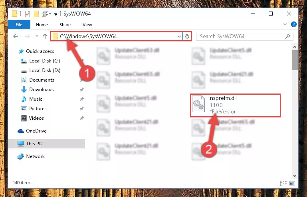The width and height of the screenshot is (307, 197).
Task: Open the recent locations dropdown
Action: pos(37,36)
